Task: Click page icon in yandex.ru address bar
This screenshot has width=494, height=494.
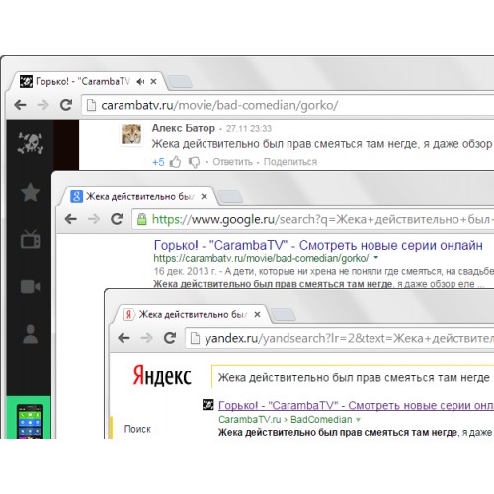Action: (x=195, y=338)
